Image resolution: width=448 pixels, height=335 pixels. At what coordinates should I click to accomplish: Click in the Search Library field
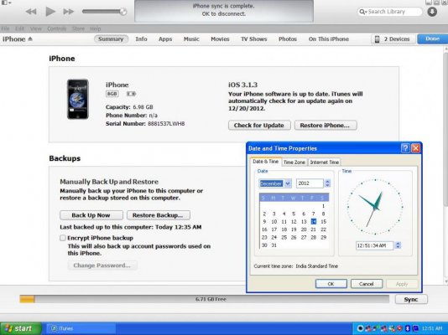[390, 12]
